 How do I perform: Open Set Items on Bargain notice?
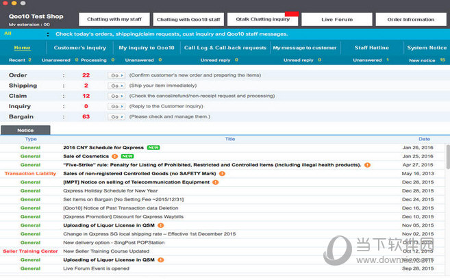coord(123,199)
